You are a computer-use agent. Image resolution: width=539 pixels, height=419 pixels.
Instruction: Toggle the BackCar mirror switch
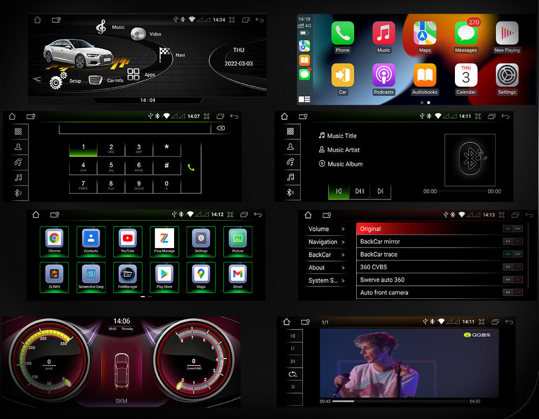pyautogui.click(x=513, y=242)
